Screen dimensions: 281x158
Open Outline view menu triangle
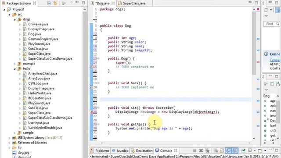[267, 90]
